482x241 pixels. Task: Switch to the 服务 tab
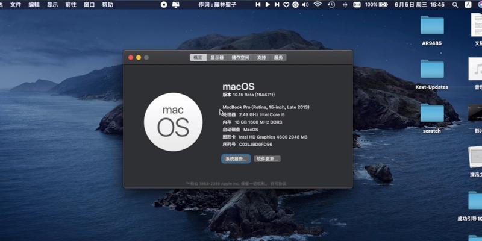point(278,57)
